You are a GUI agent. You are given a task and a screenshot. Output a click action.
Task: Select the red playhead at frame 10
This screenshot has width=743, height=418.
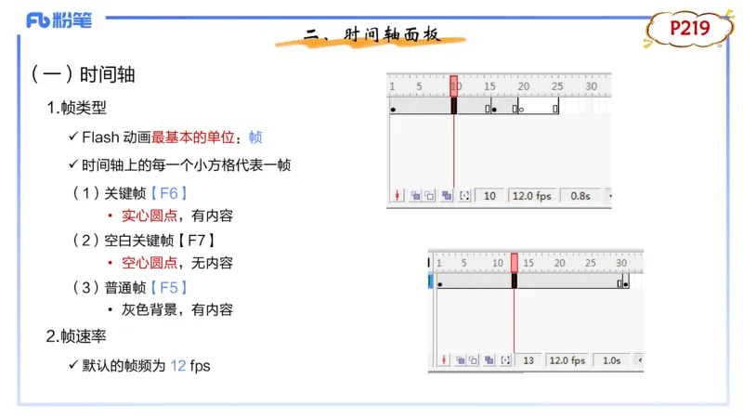(x=453, y=86)
